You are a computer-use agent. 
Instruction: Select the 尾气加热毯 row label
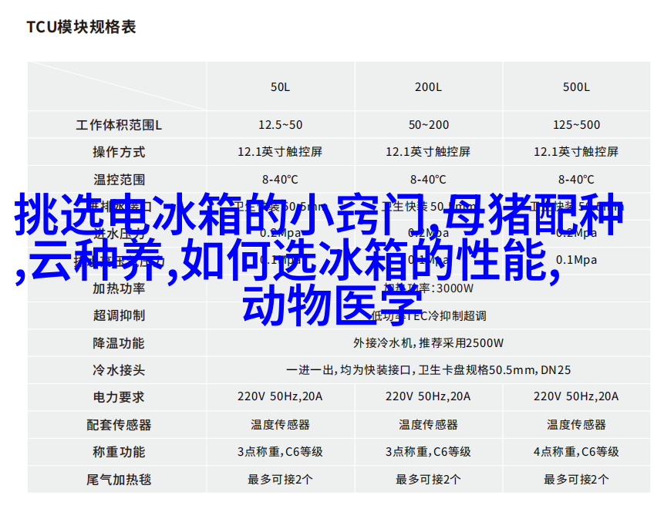pos(119,479)
